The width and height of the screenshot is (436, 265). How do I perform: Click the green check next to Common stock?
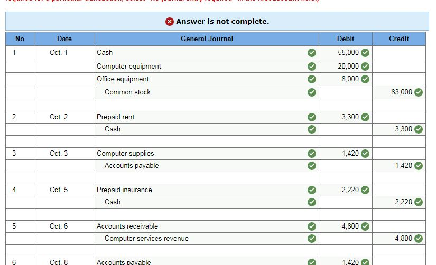(x=312, y=92)
